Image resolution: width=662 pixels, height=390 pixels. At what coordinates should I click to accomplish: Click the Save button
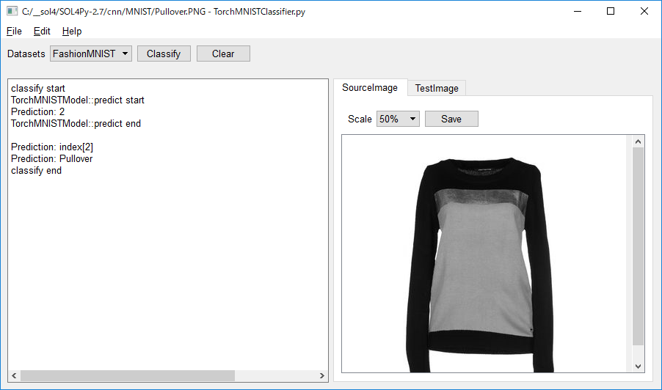(451, 119)
